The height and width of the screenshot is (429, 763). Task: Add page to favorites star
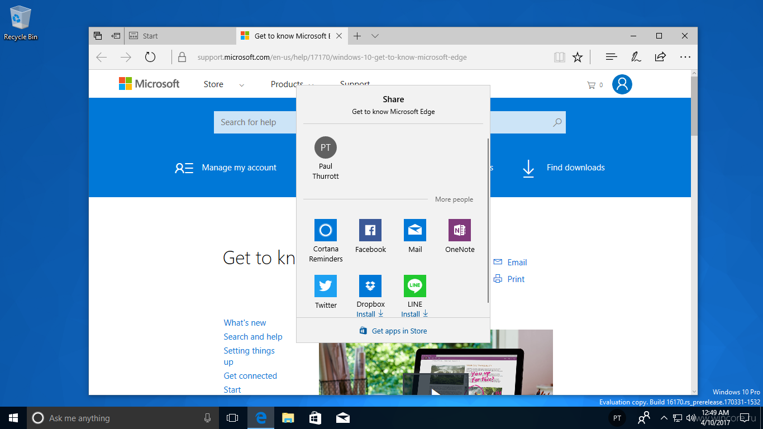(578, 57)
